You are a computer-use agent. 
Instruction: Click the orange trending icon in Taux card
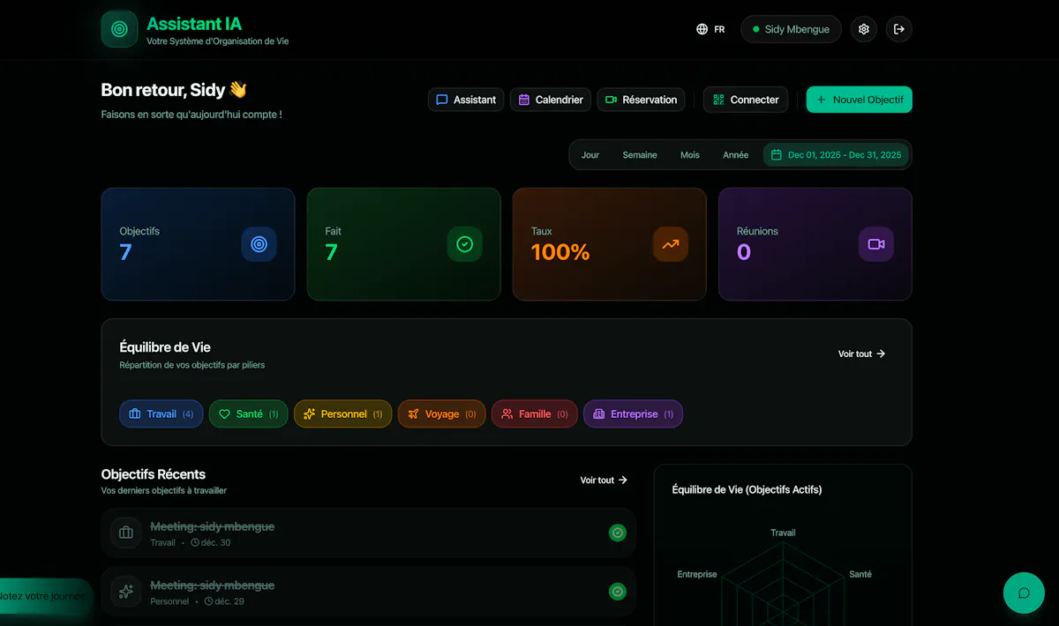click(671, 244)
